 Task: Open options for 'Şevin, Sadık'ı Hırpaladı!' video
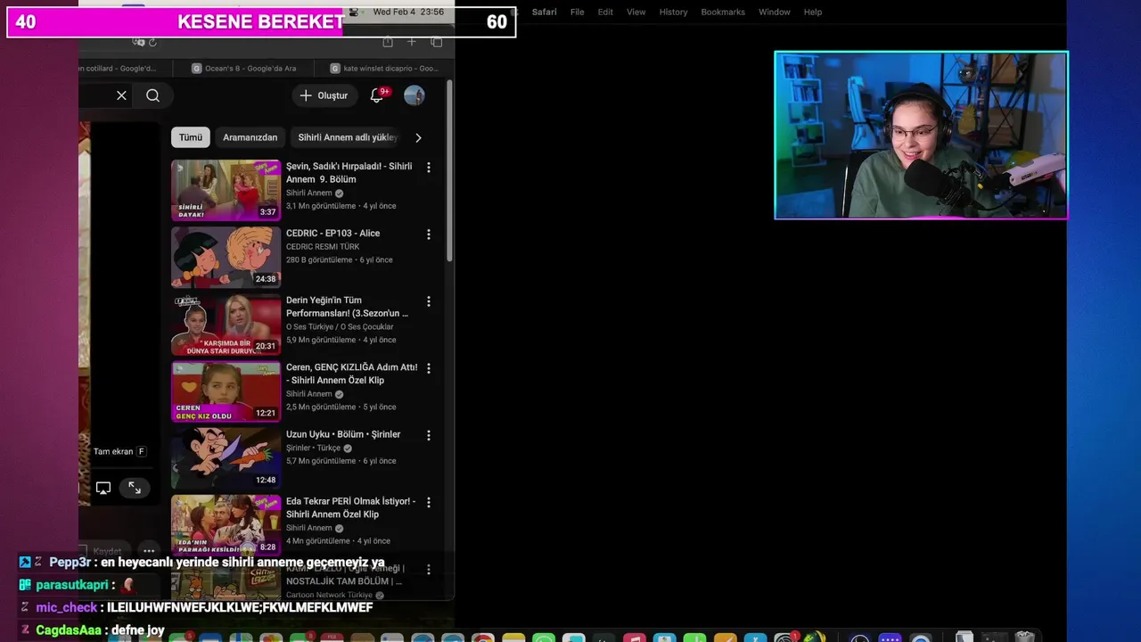coord(428,167)
